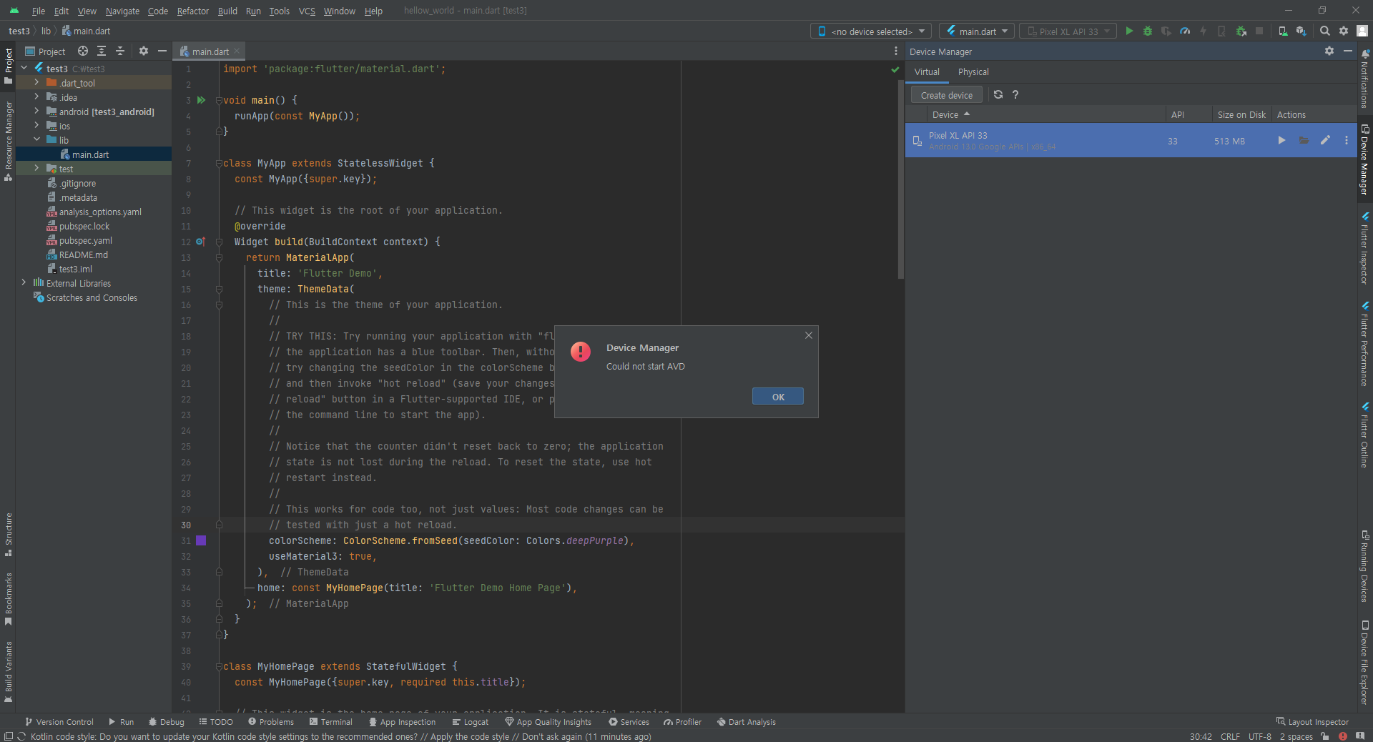Expand External Libraries node
Screen dimensions: 1373x742
[24, 283]
